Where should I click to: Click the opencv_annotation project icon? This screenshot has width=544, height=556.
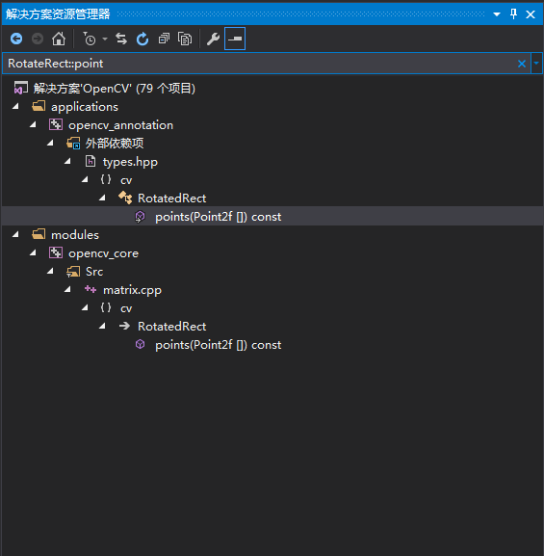(56, 124)
